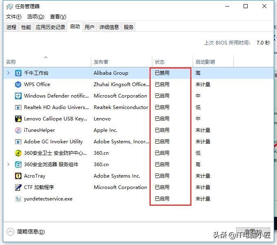277x245 pixels.
Task: Open the 文件(F) menu
Action: point(13,17)
